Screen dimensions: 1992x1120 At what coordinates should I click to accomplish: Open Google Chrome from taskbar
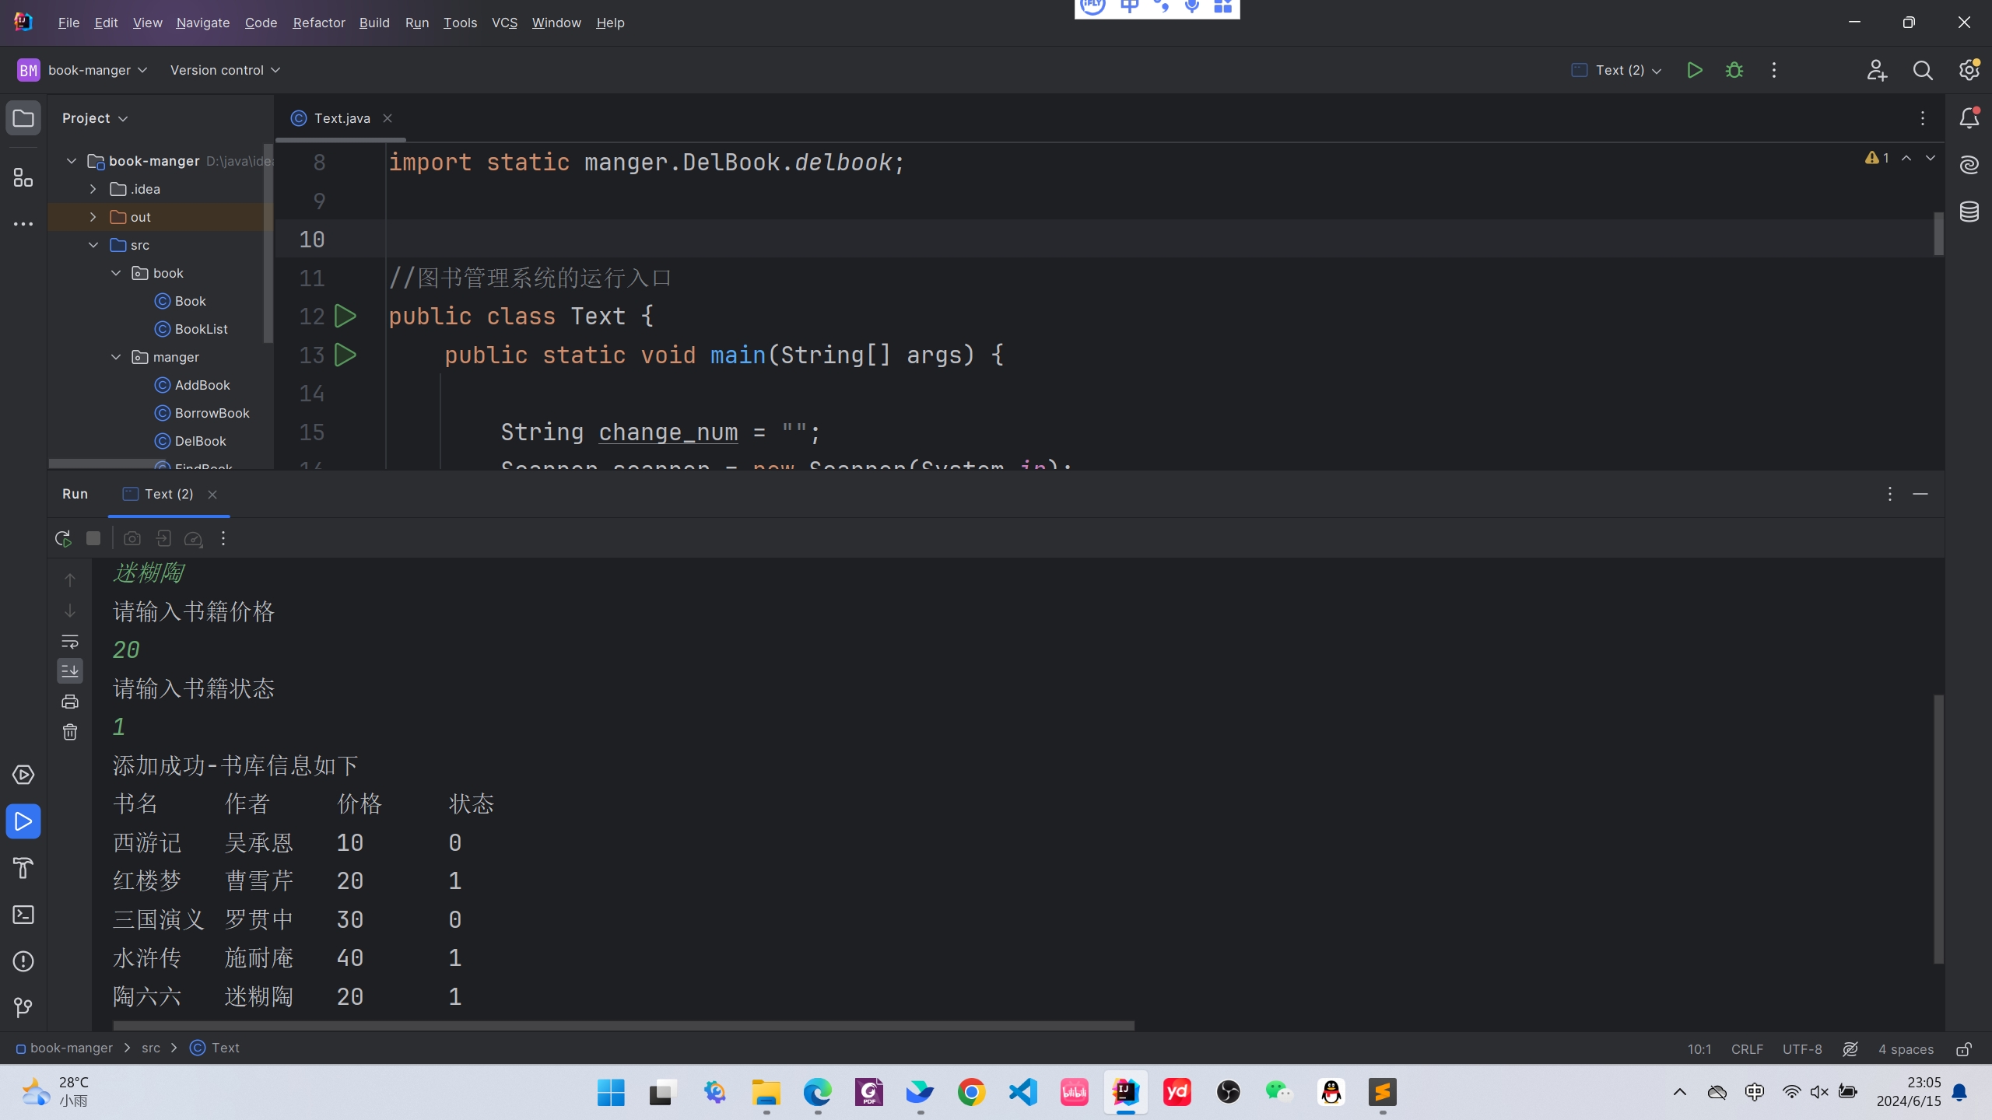971,1092
